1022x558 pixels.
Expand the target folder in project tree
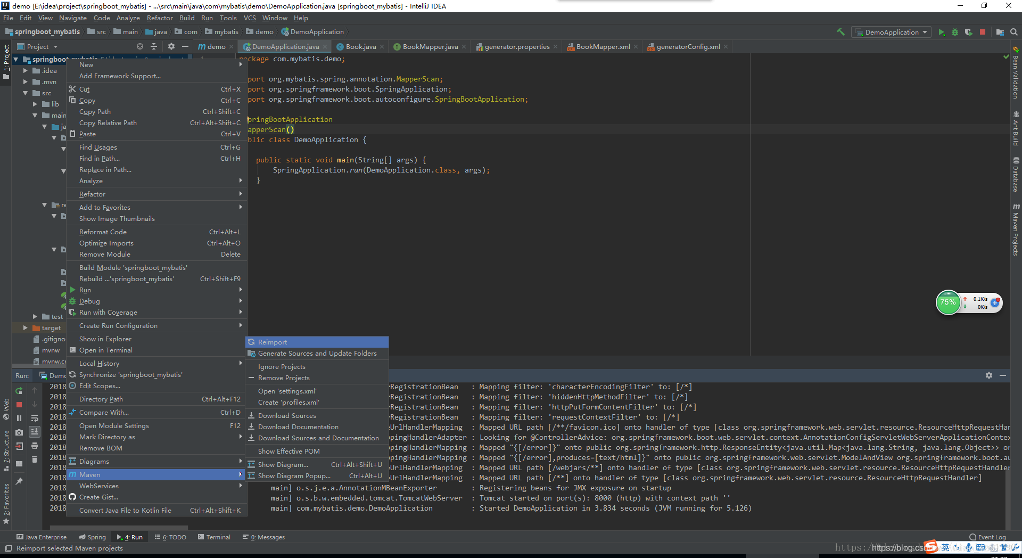point(25,327)
